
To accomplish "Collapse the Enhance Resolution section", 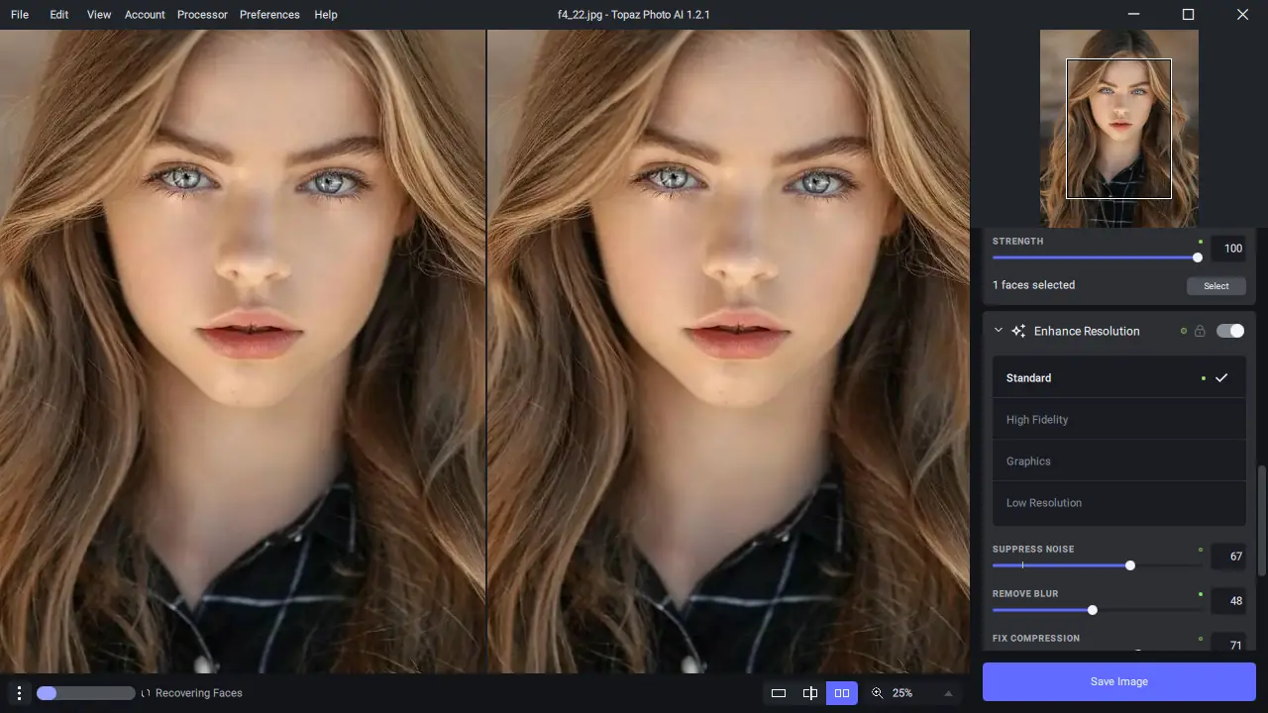I will tap(998, 331).
